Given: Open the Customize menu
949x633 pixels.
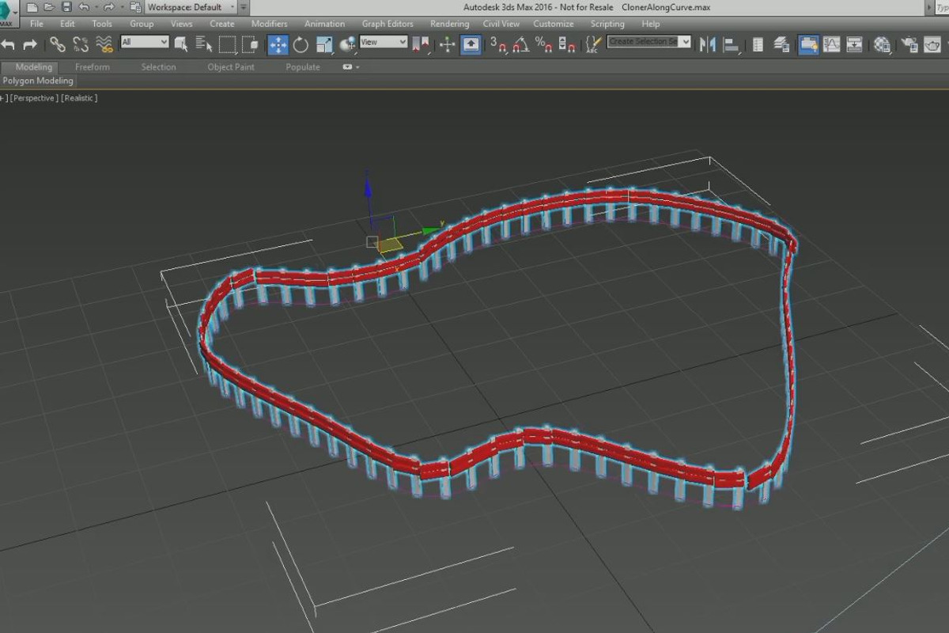Looking at the screenshot, I should [554, 24].
